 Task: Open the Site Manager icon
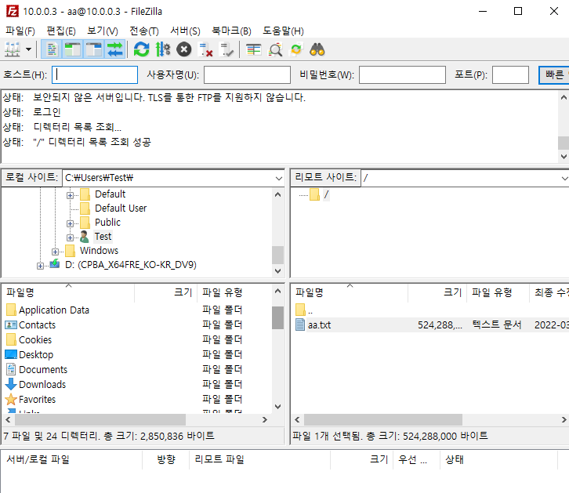(13, 49)
